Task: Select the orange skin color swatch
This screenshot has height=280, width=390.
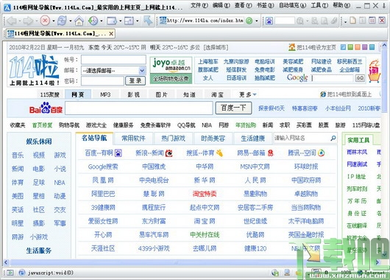Action: [x=358, y=47]
